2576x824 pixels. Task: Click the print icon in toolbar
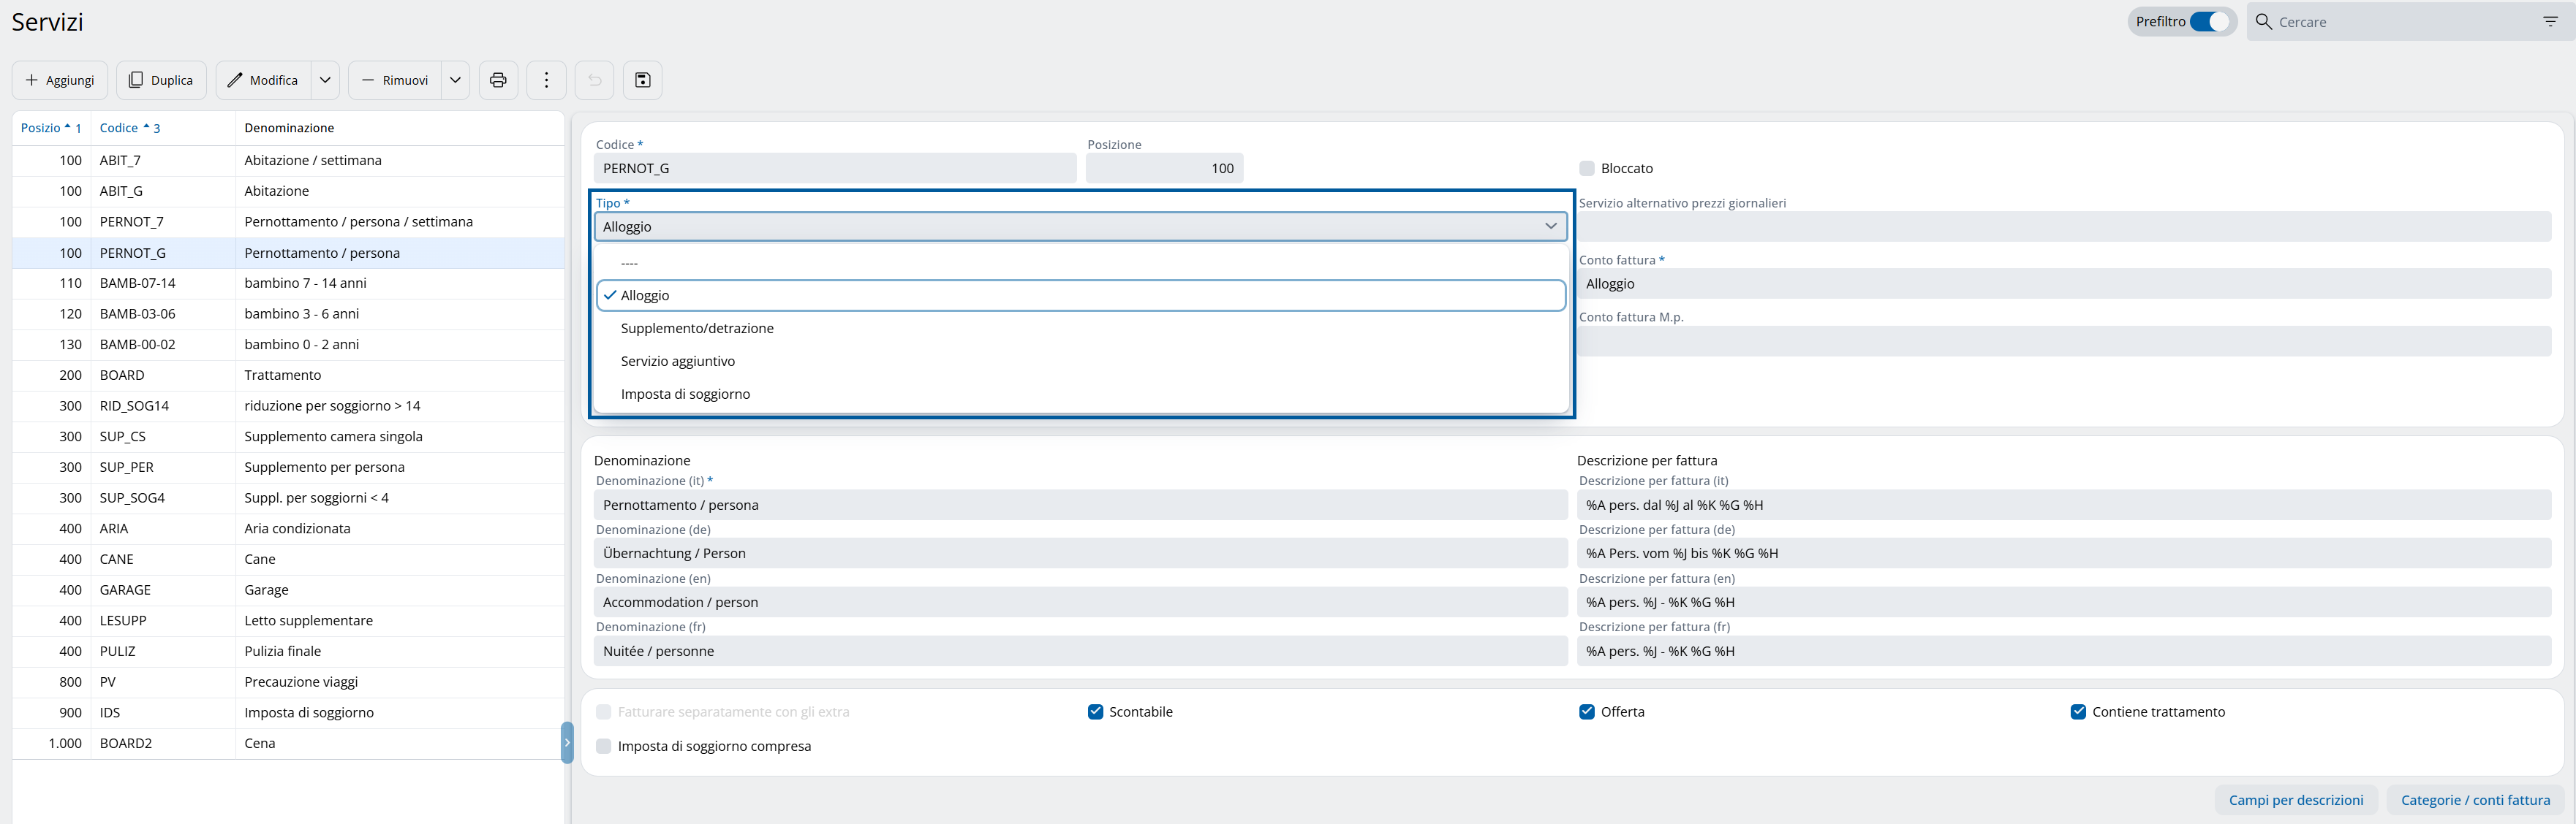tap(498, 80)
